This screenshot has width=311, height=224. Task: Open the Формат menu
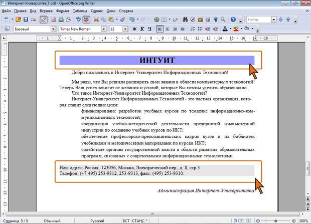63,11
